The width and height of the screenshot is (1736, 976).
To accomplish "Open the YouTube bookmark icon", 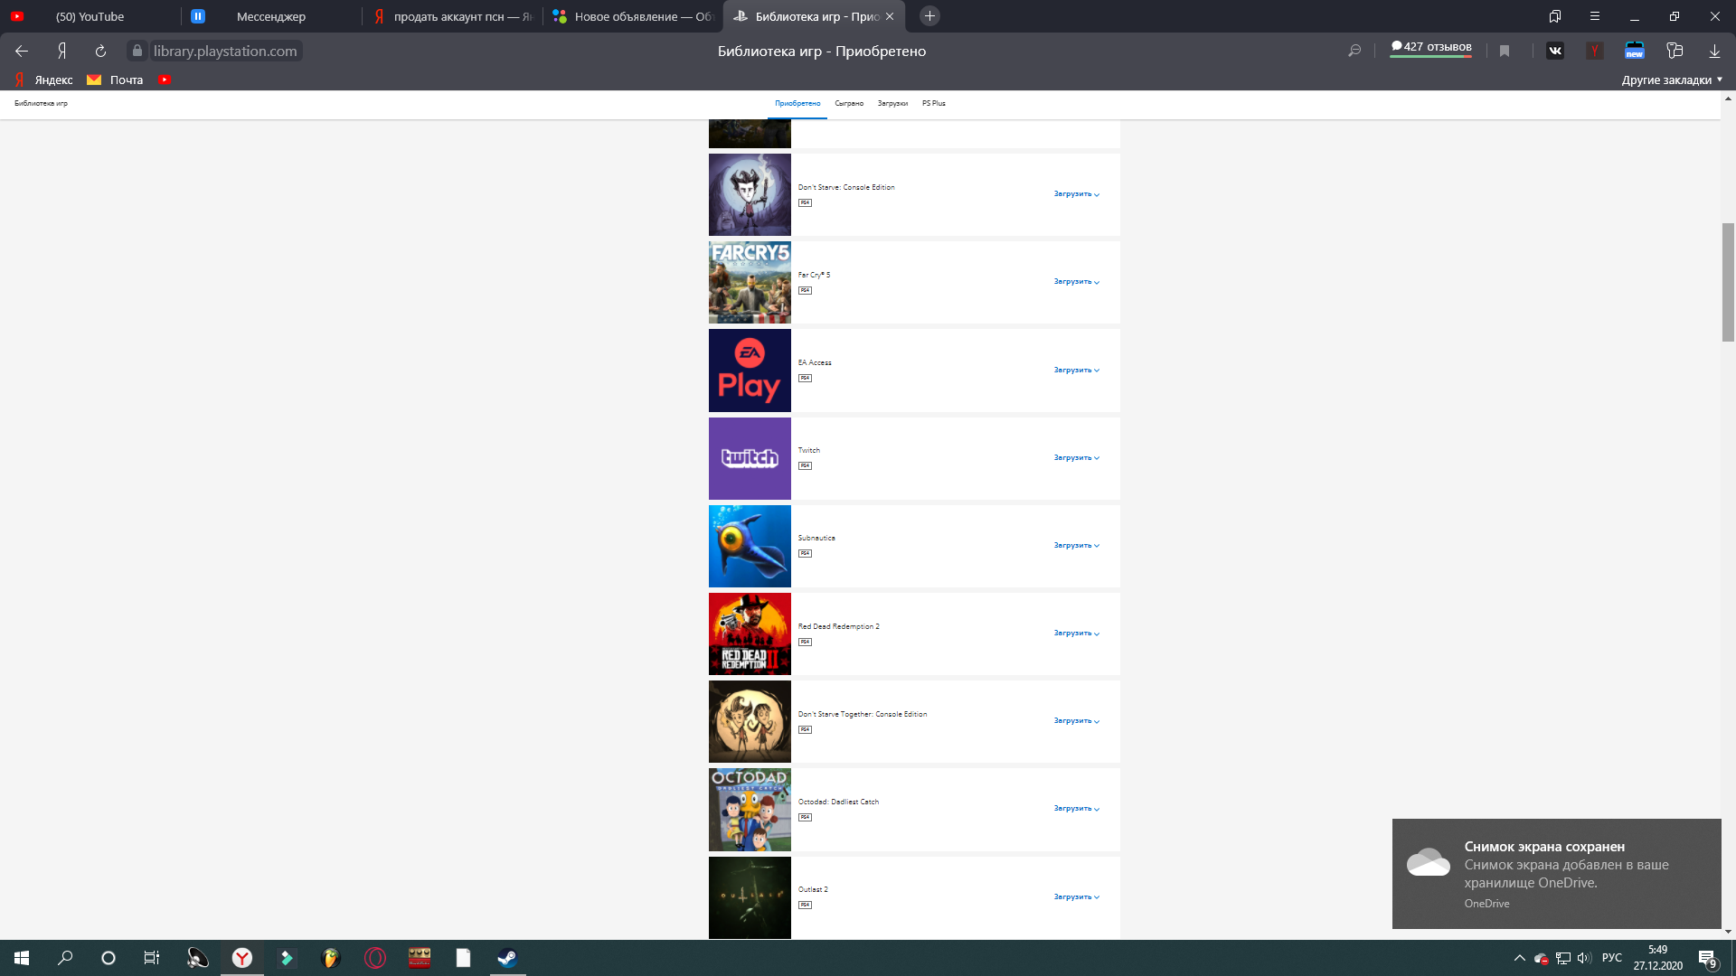I will [x=165, y=80].
